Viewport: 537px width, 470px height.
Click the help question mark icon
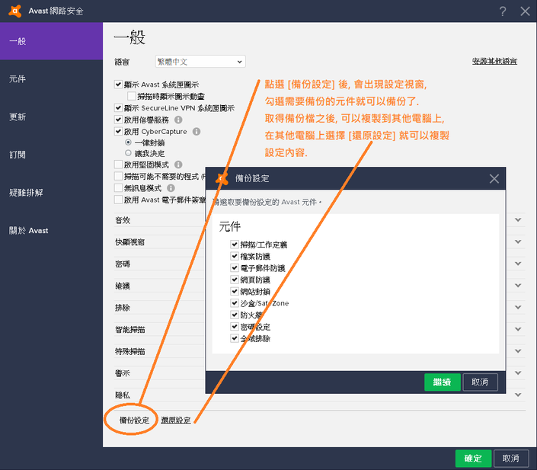(x=503, y=11)
